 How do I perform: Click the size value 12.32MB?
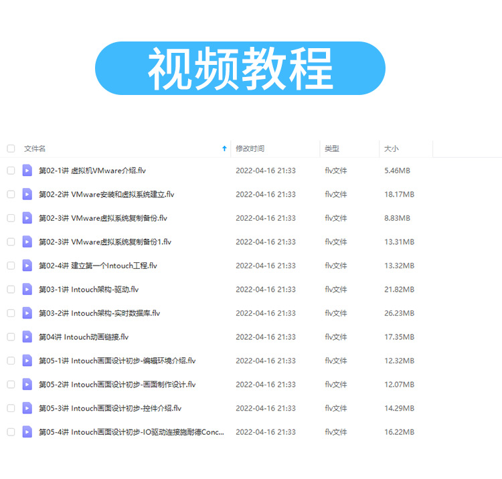[x=399, y=361]
